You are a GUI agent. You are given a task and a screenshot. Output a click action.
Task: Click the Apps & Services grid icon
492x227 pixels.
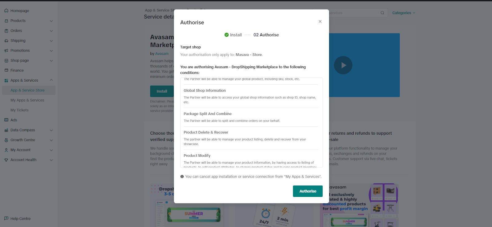[x=6, y=80]
